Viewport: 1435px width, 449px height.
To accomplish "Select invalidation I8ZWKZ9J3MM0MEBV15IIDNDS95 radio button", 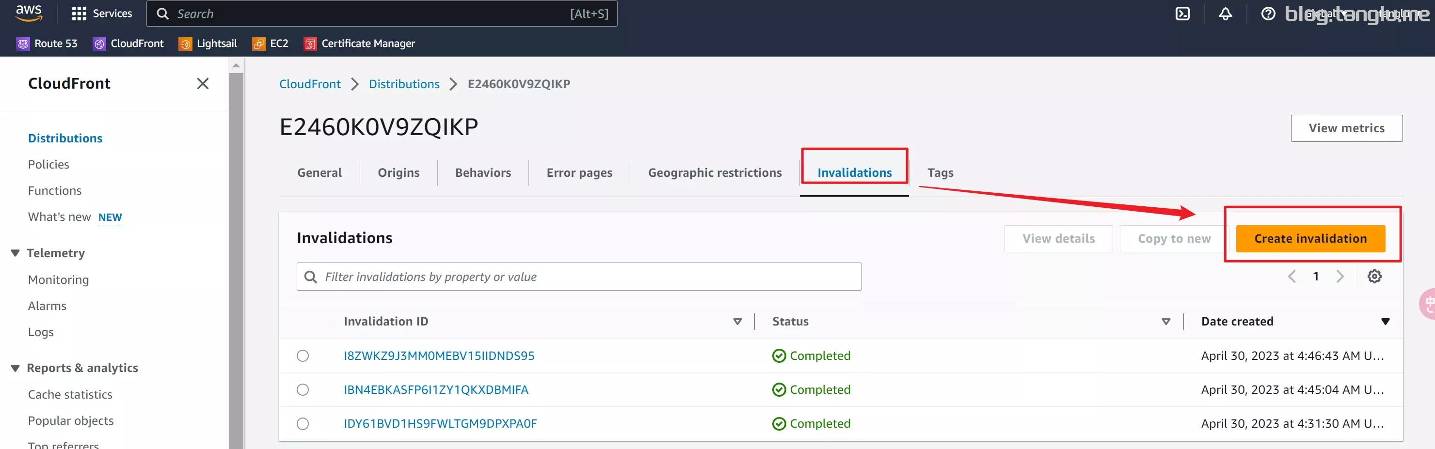I will pos(303,356).
